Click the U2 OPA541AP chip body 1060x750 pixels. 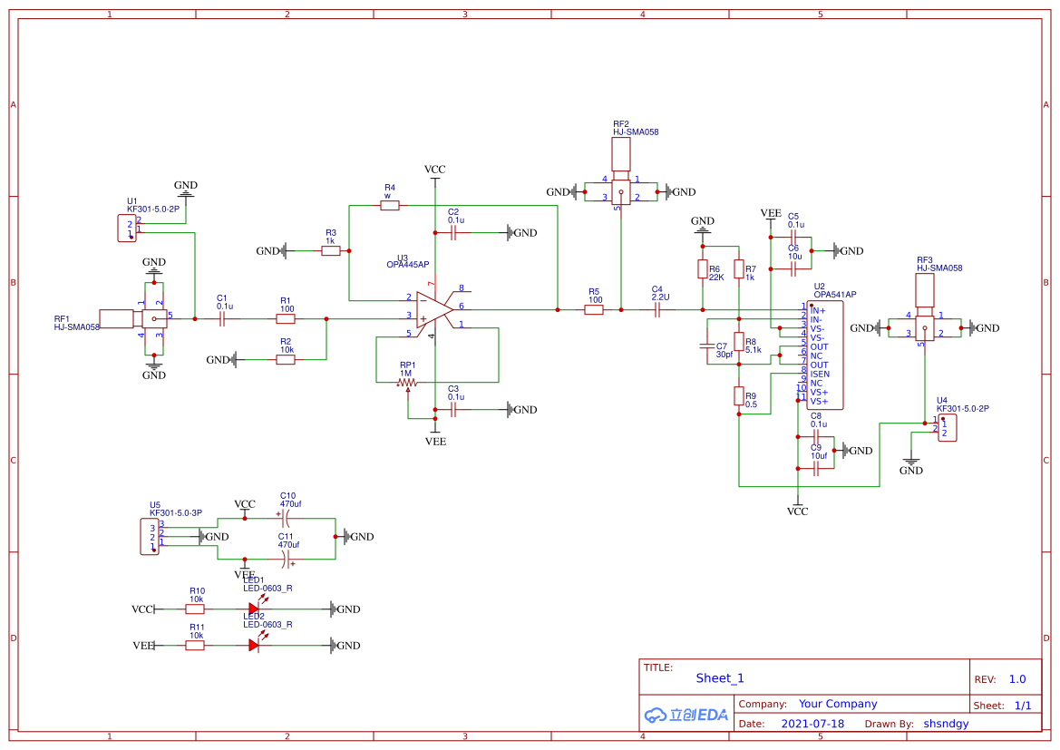(825, 356)
